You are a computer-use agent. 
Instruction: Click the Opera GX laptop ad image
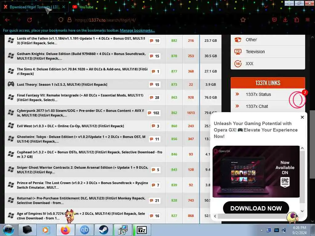point(256,171)
